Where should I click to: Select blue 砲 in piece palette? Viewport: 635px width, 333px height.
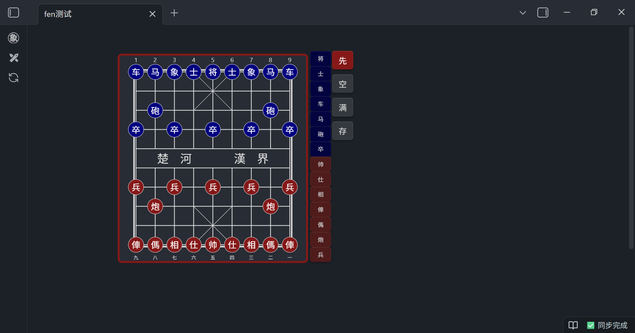[x=320, y=134]
